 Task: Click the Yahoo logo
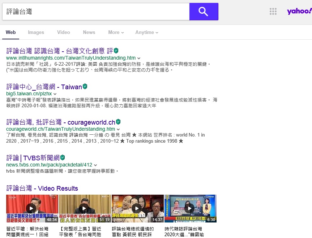point(299,11)
